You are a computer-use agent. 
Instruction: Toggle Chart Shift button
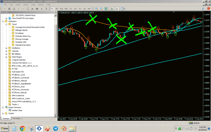[x=116, y=9]
